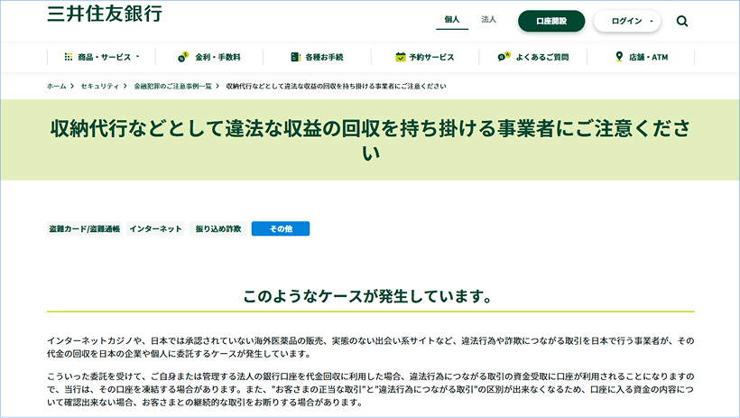Click the 口座開設 button

point(551,22)
